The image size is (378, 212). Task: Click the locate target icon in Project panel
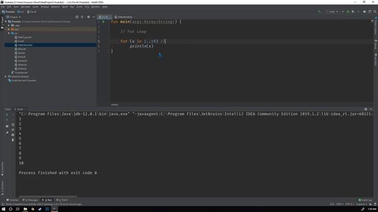coord(77,17)
